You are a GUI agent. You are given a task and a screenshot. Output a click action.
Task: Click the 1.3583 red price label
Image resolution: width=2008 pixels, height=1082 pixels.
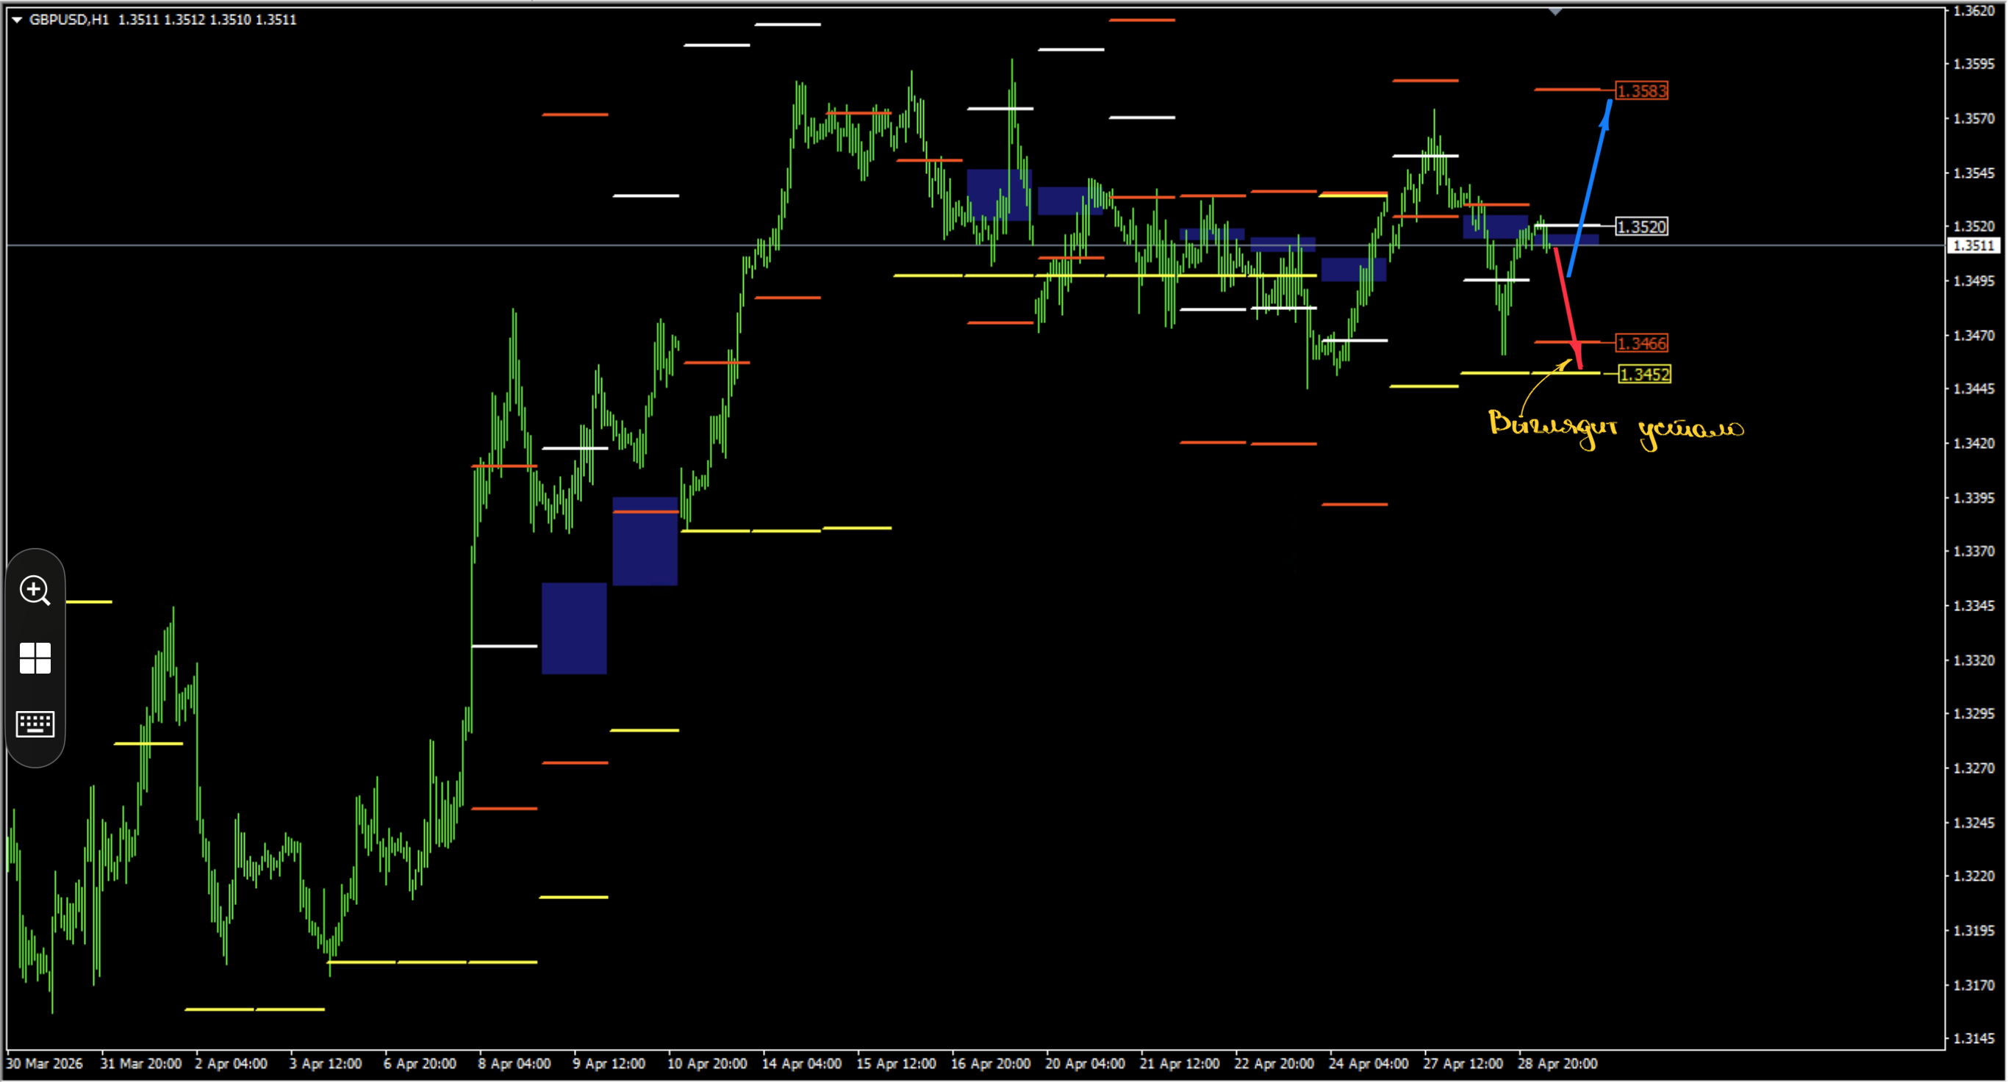(x=1642, y=91)
